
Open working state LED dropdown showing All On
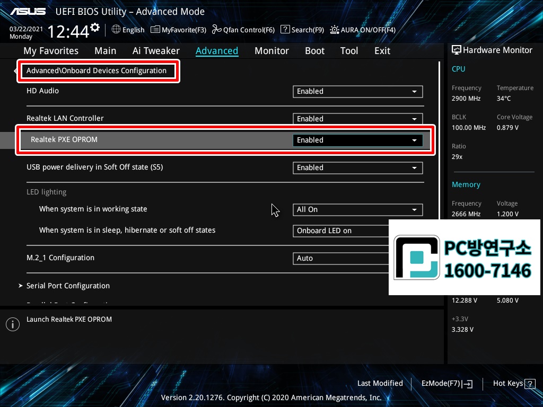tap(358, 210)
